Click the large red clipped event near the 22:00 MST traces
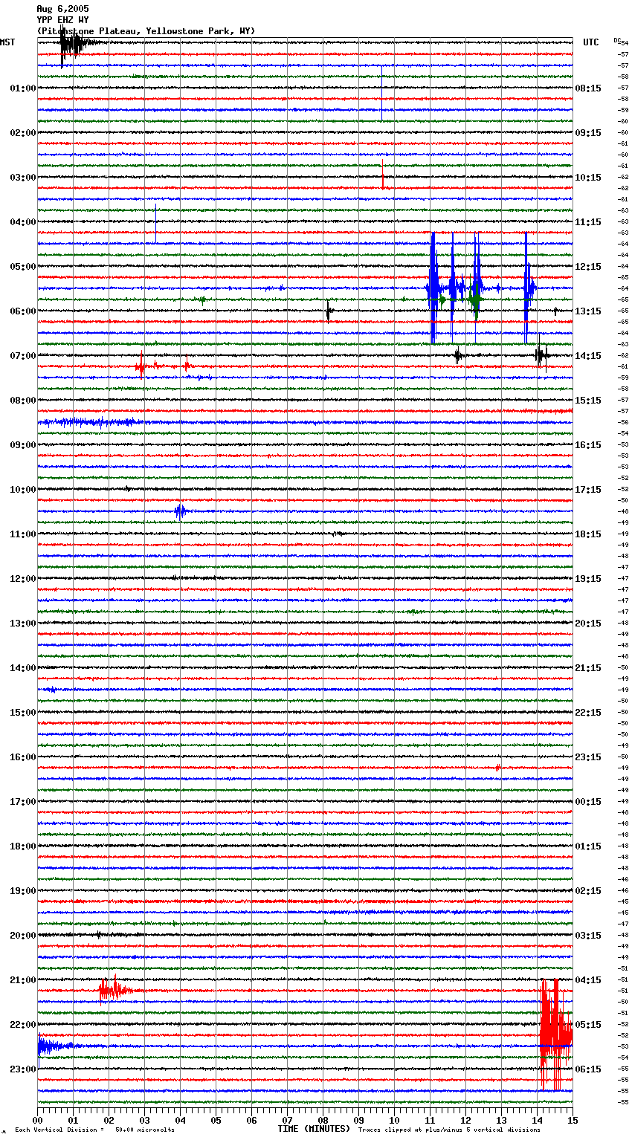The width and height of the screenshot is (632, 1140). 555,1035
